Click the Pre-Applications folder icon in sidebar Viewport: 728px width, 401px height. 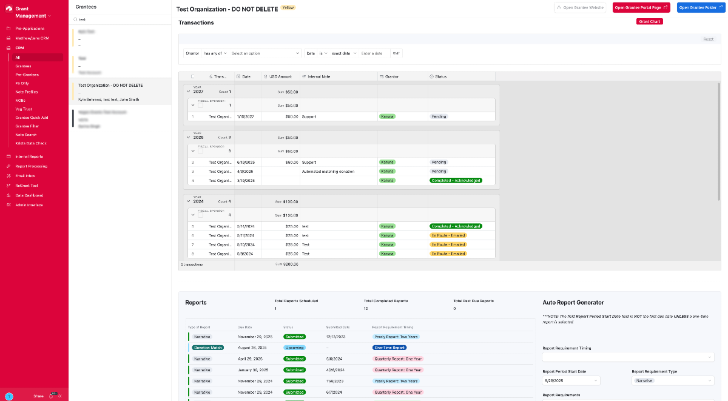(8, 29)
